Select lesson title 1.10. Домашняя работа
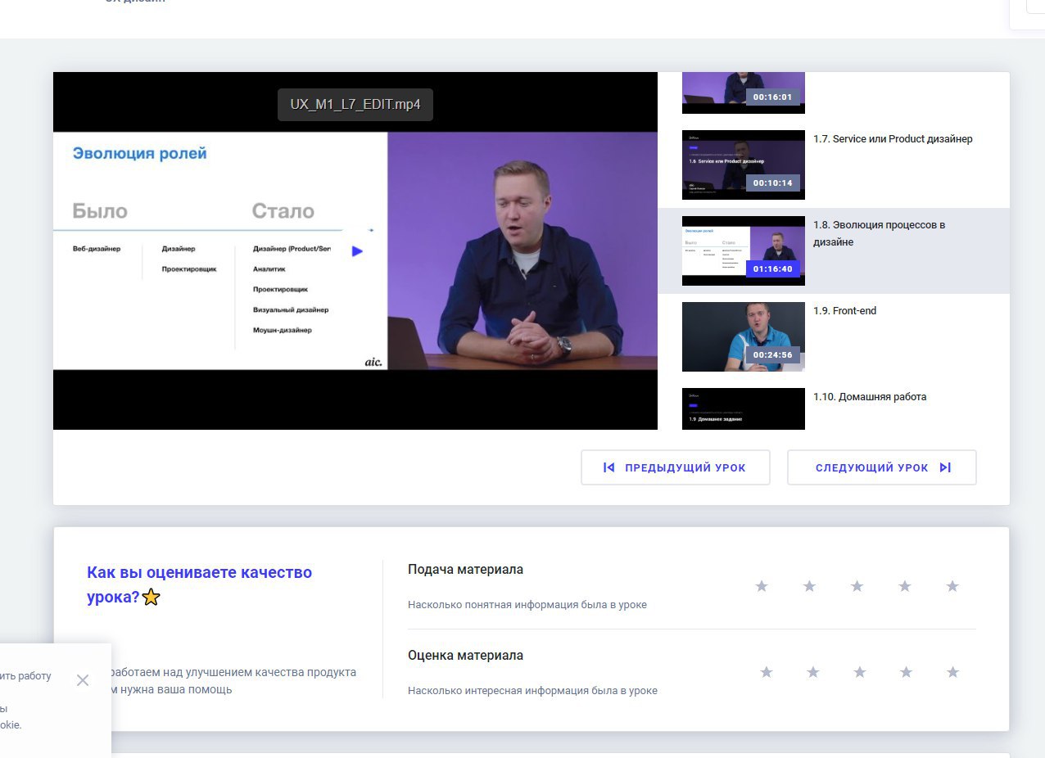1045x758 pixels. (x=870, y=397)
